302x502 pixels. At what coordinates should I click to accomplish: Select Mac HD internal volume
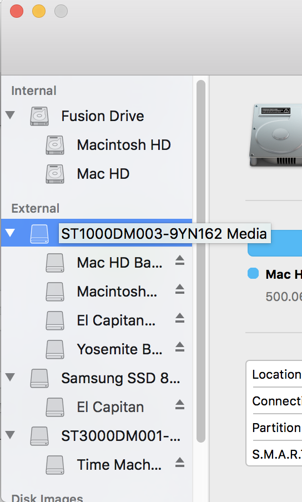[97, 174]
